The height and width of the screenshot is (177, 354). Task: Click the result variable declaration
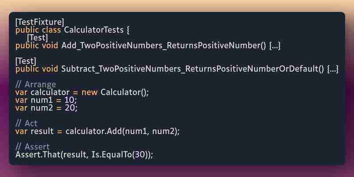tap(42, 131)
